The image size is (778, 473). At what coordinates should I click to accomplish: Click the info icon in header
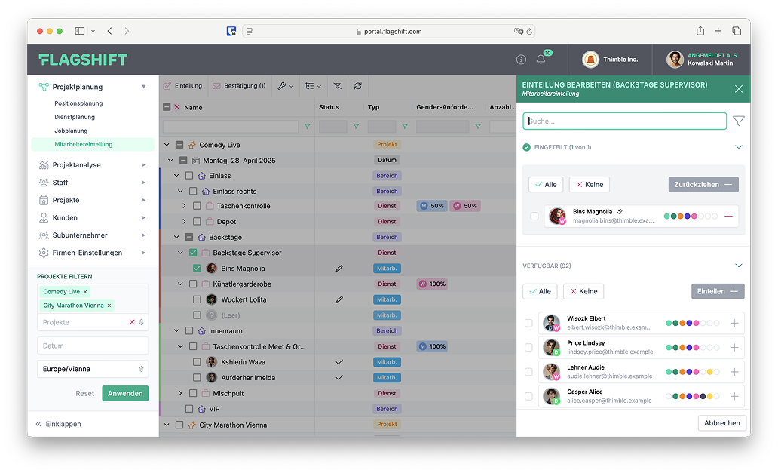pyautogui.click(x=521, y=60)
